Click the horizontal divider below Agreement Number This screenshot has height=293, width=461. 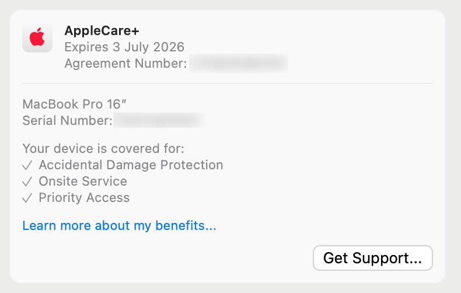228,84
